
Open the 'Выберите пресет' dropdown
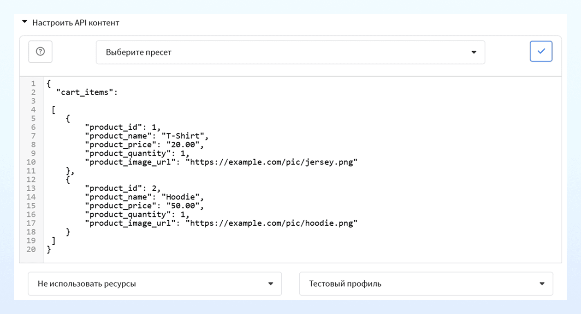click(290, 52)
